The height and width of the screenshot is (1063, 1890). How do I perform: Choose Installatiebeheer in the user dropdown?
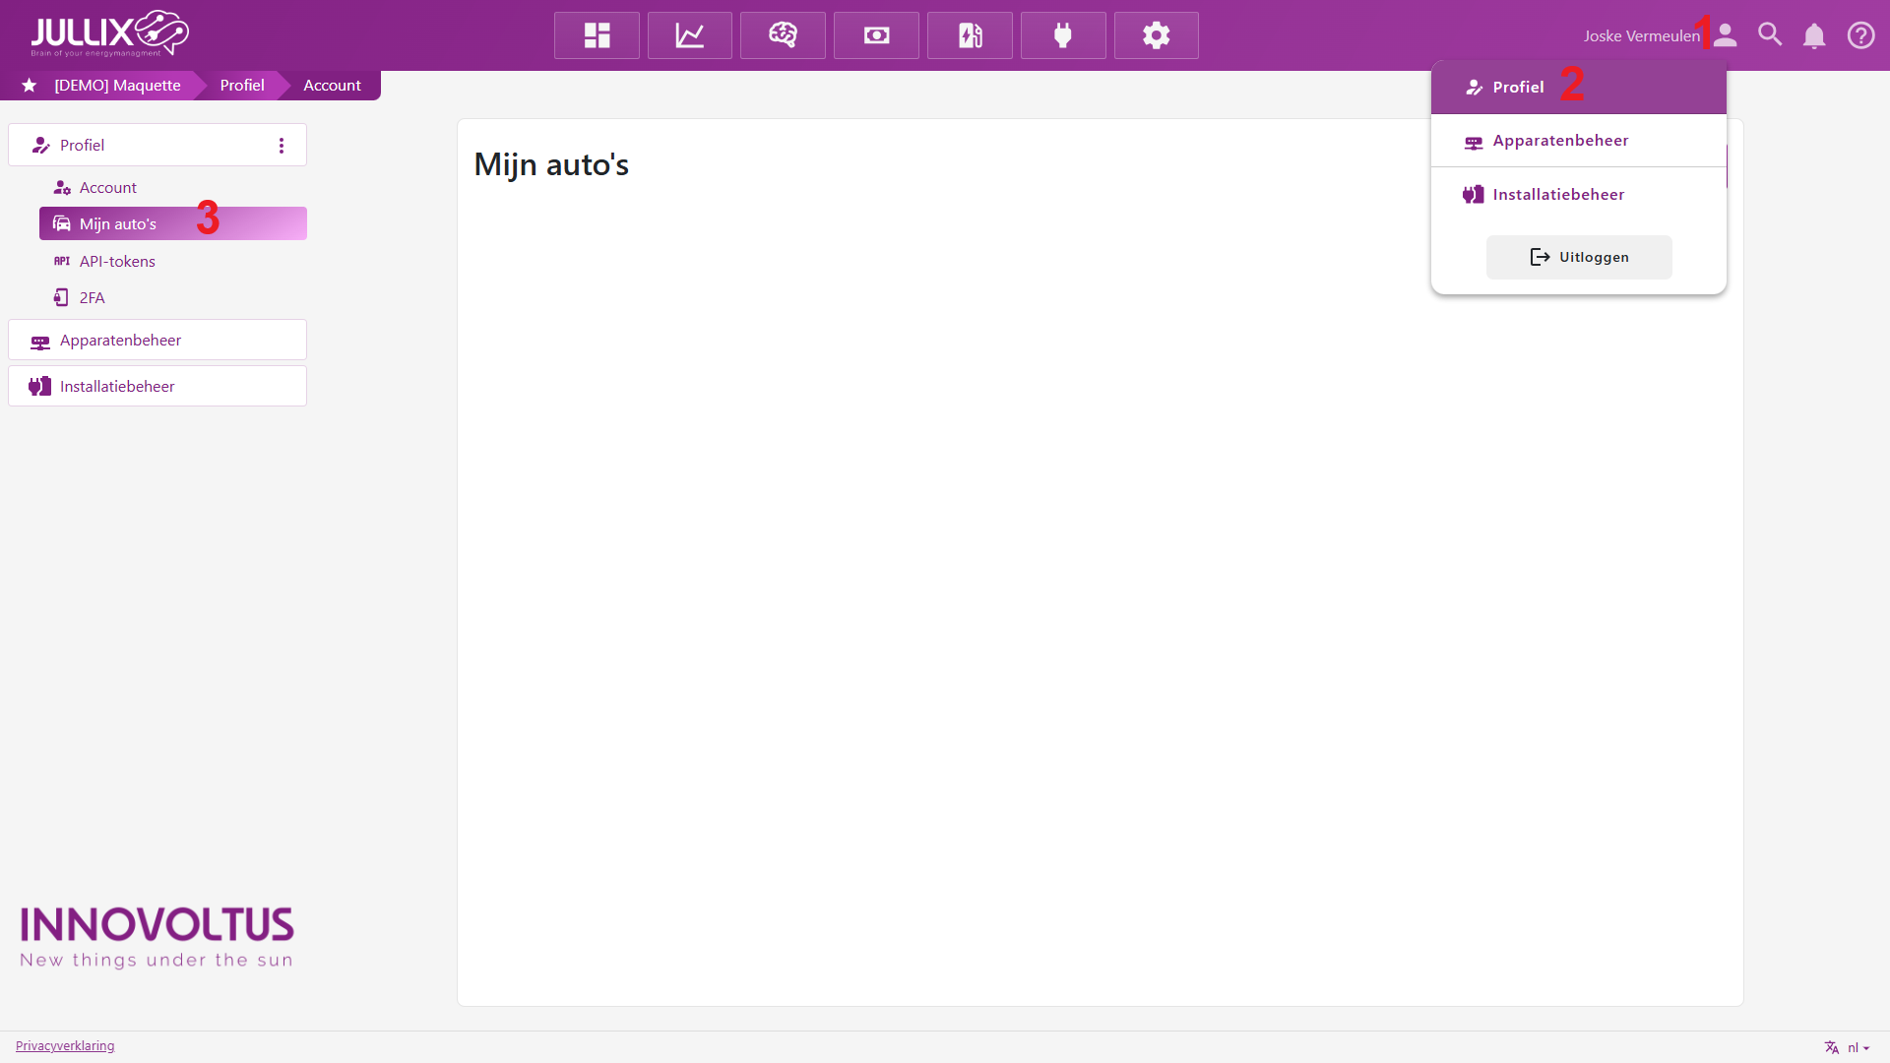click(1558, 195)
